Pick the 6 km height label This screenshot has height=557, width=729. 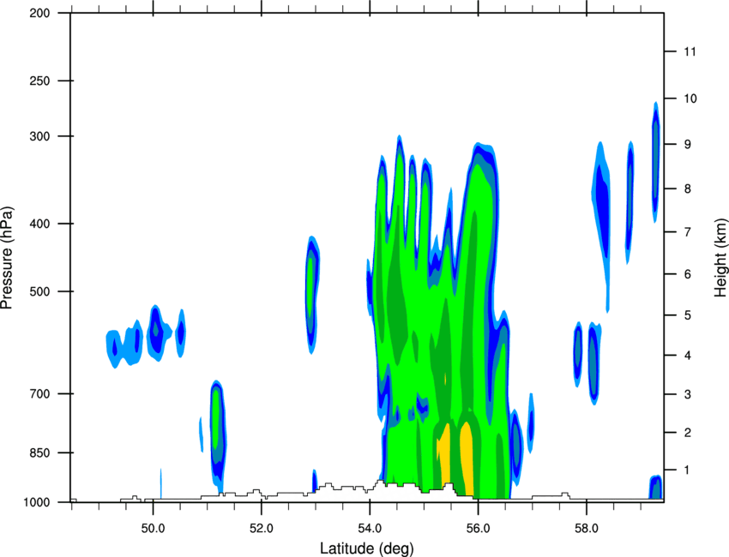tap(687, 274)
